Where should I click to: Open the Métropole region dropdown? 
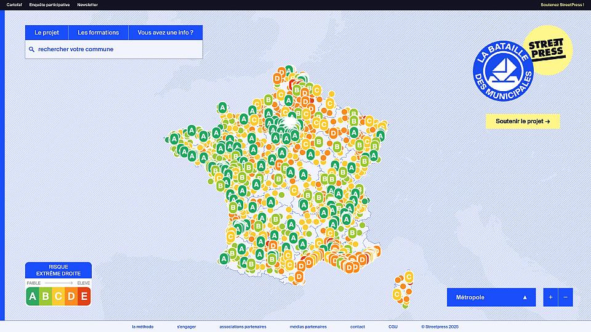pos(491,298)
